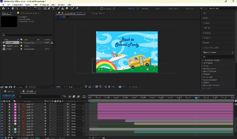
Task: Enable the shy layers switch in timeline
Action: 70,97
